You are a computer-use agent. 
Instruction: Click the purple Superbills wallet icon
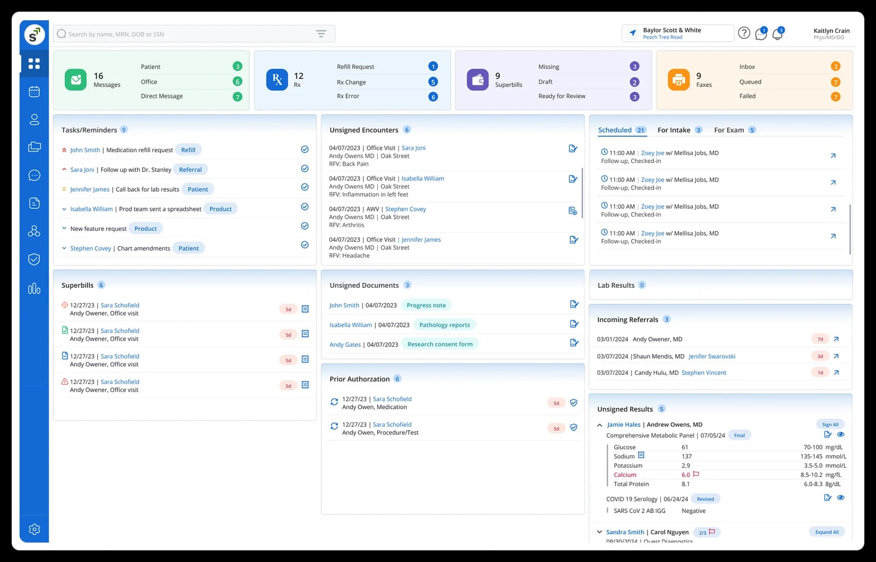(478, 80)
